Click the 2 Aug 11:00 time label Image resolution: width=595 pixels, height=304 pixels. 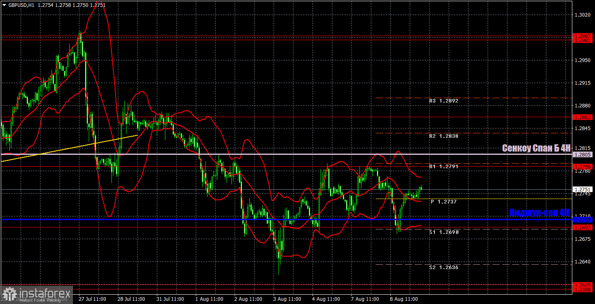pos(248,299)
